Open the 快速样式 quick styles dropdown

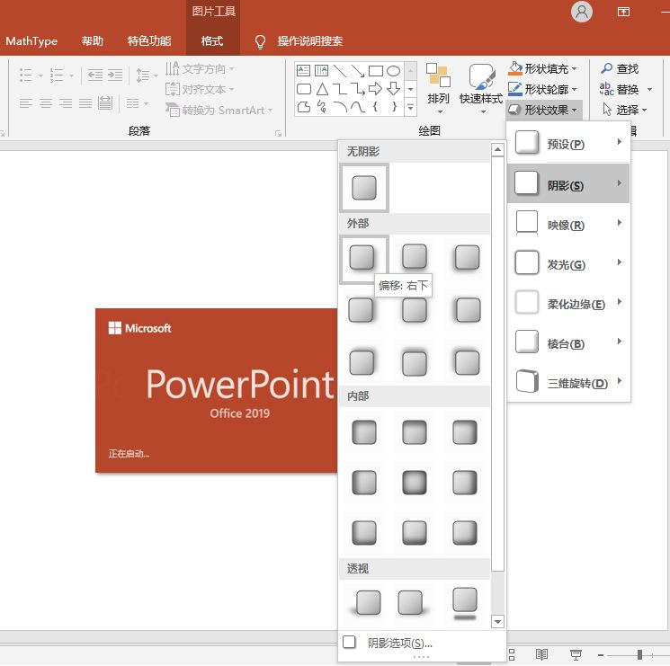tap(481, 89)
